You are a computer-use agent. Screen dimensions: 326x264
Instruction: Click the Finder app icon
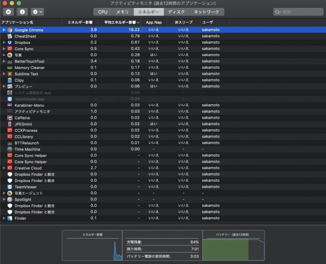point(10,218)
